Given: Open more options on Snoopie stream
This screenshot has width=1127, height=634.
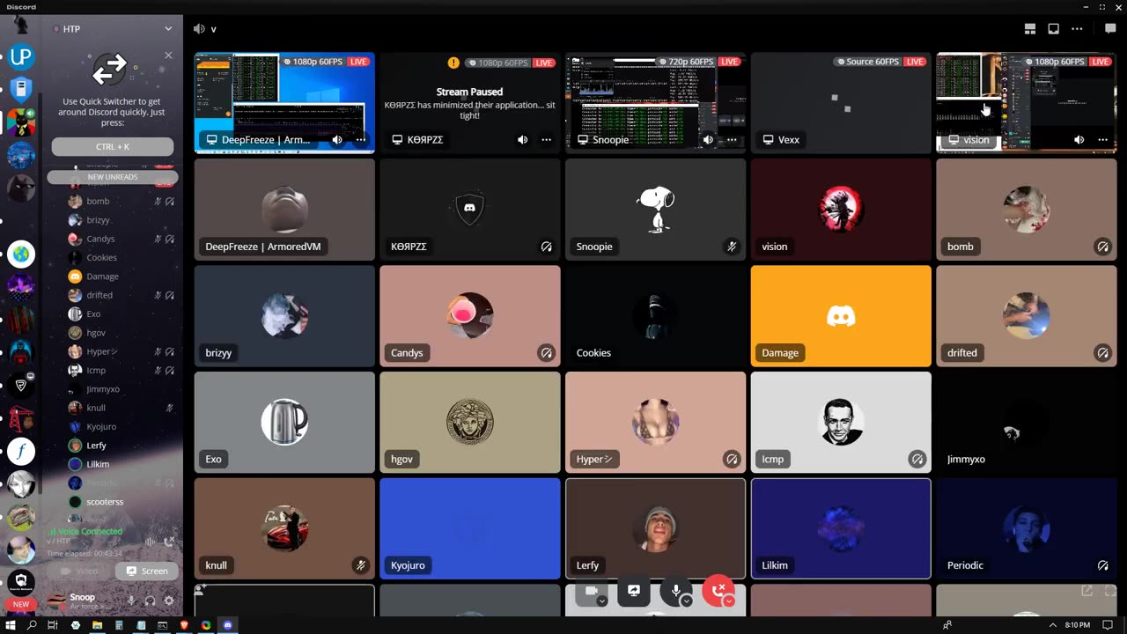Looking at the screenshot, I should (x=732, y=140).
